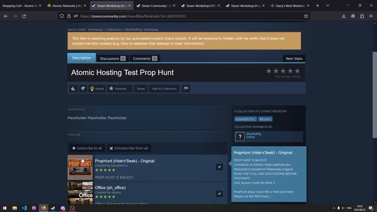Open File Explorer from taskbar
Screen dimensions: 377x212
click(14, 208)
